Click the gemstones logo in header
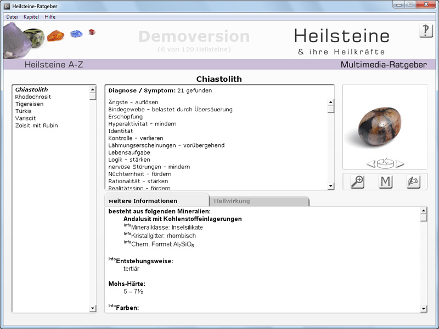This screenshot has width=439, height=329. pyautogui.click(x=49, y=39)
